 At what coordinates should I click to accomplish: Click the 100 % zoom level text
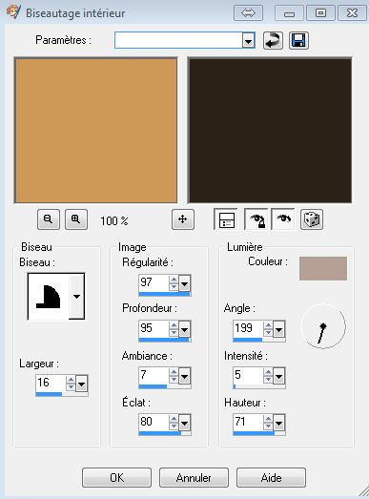click(114, 220)
